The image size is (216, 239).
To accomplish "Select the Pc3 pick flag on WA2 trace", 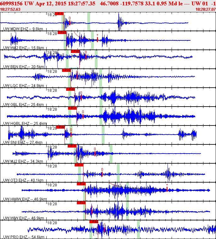I will (62, 32).
